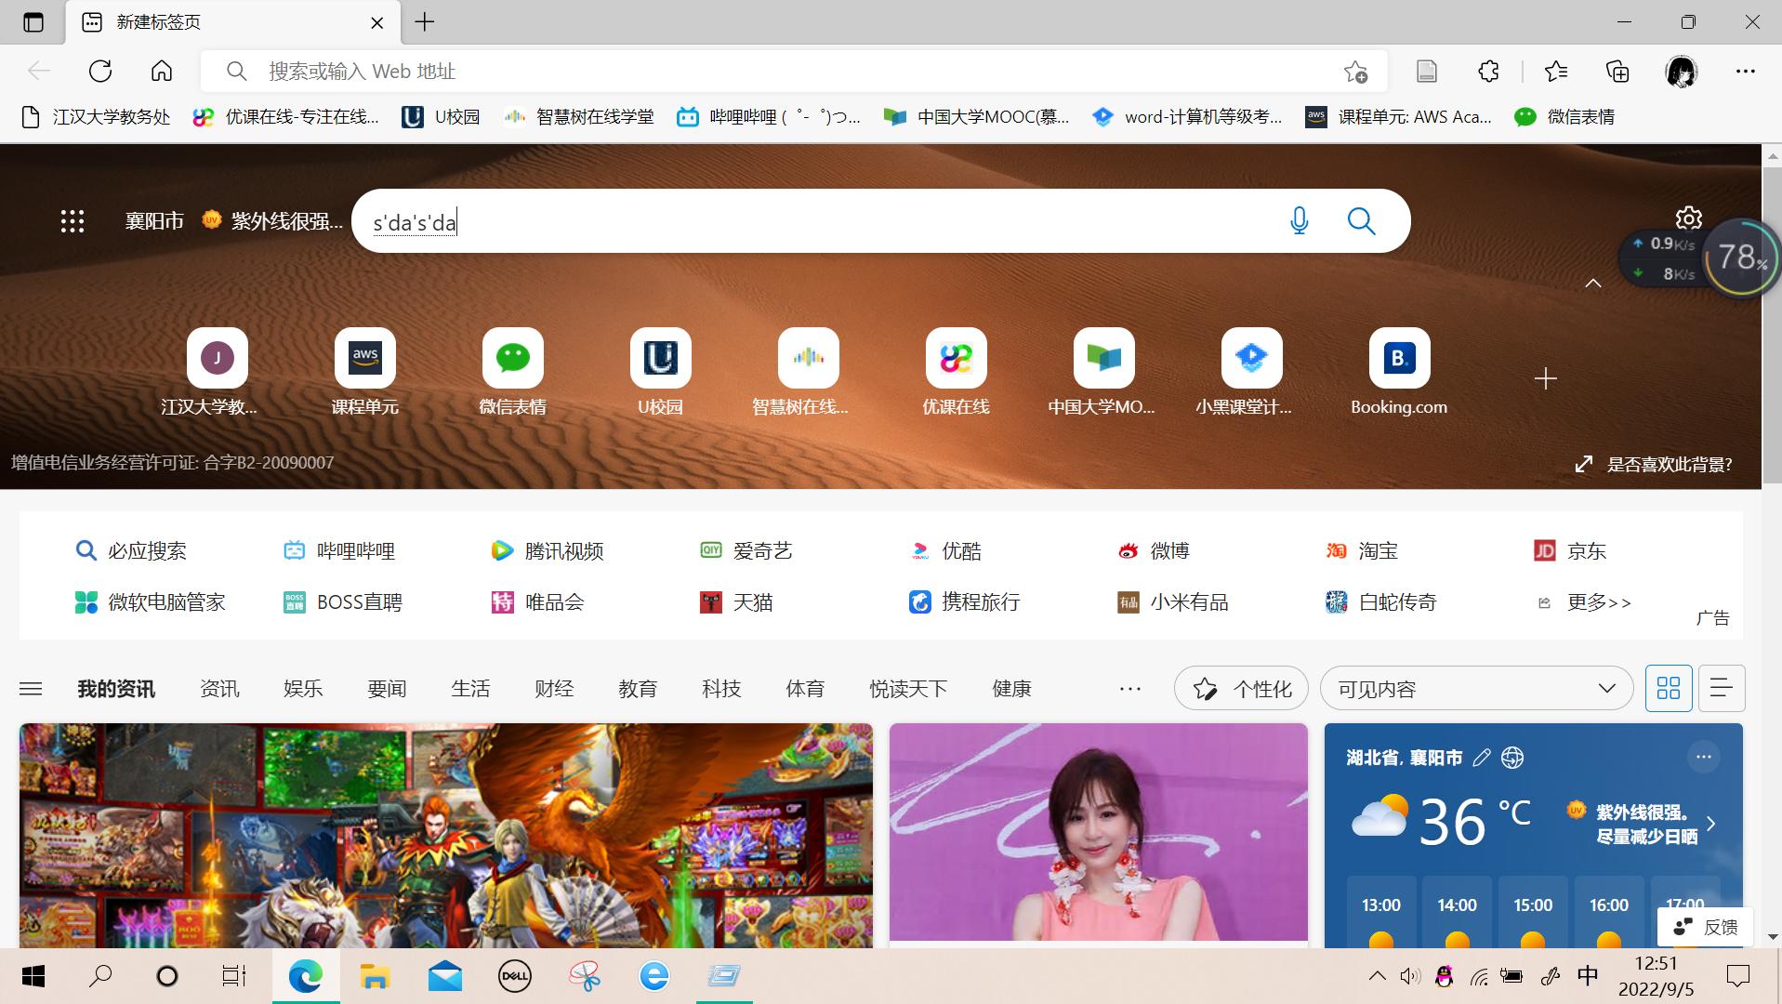Open the 中国大学MOOC quick link tile
This screenshot has width=1782, height=1004.
pyautogui.click(x=1103, y=358)
